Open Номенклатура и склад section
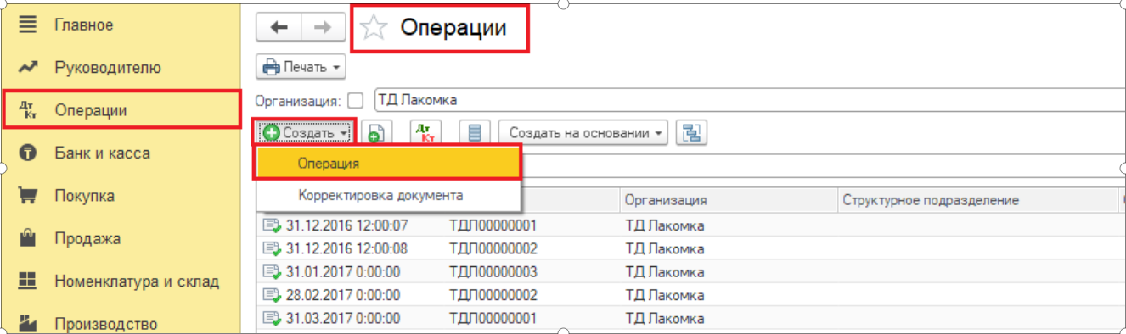 click(137, 281)
